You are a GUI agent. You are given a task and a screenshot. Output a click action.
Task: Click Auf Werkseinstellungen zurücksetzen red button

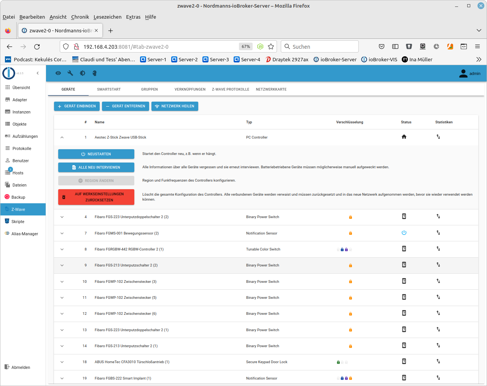(96, 197)
